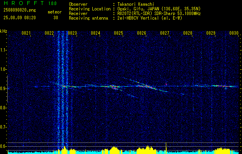Click the 0.8 kHz axis label
Screen dimensions: 242x154
3,108
